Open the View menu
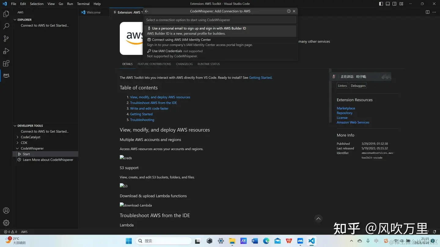 (x=51, y=4)
